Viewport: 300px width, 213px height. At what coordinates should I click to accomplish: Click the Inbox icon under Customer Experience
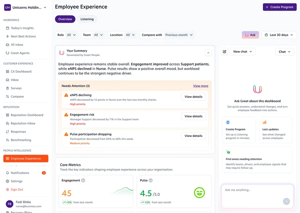click(8, 80)
